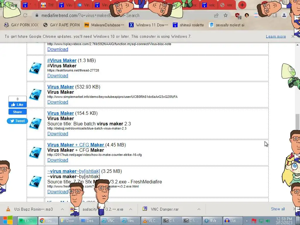Open the Windows 11 Dow bookmark
The height and width of the screenshot is (225, 300).
[x=149, y=25]
